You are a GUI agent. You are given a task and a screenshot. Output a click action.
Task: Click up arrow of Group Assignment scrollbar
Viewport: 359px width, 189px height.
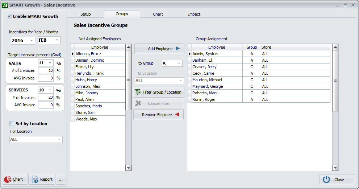coord(335,47)
